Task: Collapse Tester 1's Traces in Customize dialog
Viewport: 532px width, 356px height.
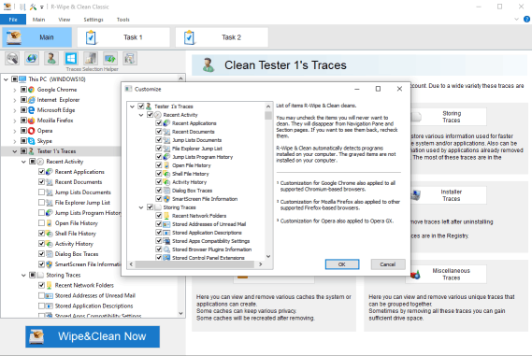Action: pos(133,107)
